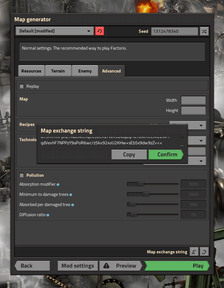Reset the map generator preset
Screen dimensions: 224x288
[100, 31]
